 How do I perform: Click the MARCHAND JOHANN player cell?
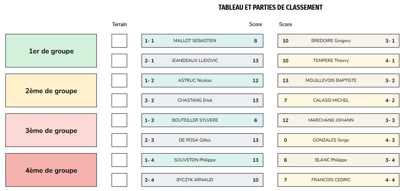[x=331, y=120]
